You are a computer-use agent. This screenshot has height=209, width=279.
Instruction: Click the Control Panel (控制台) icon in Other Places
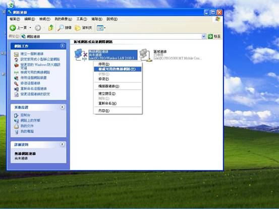16,115
